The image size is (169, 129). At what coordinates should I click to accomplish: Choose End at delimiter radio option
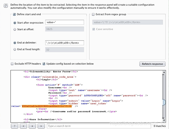coord(15,43)
